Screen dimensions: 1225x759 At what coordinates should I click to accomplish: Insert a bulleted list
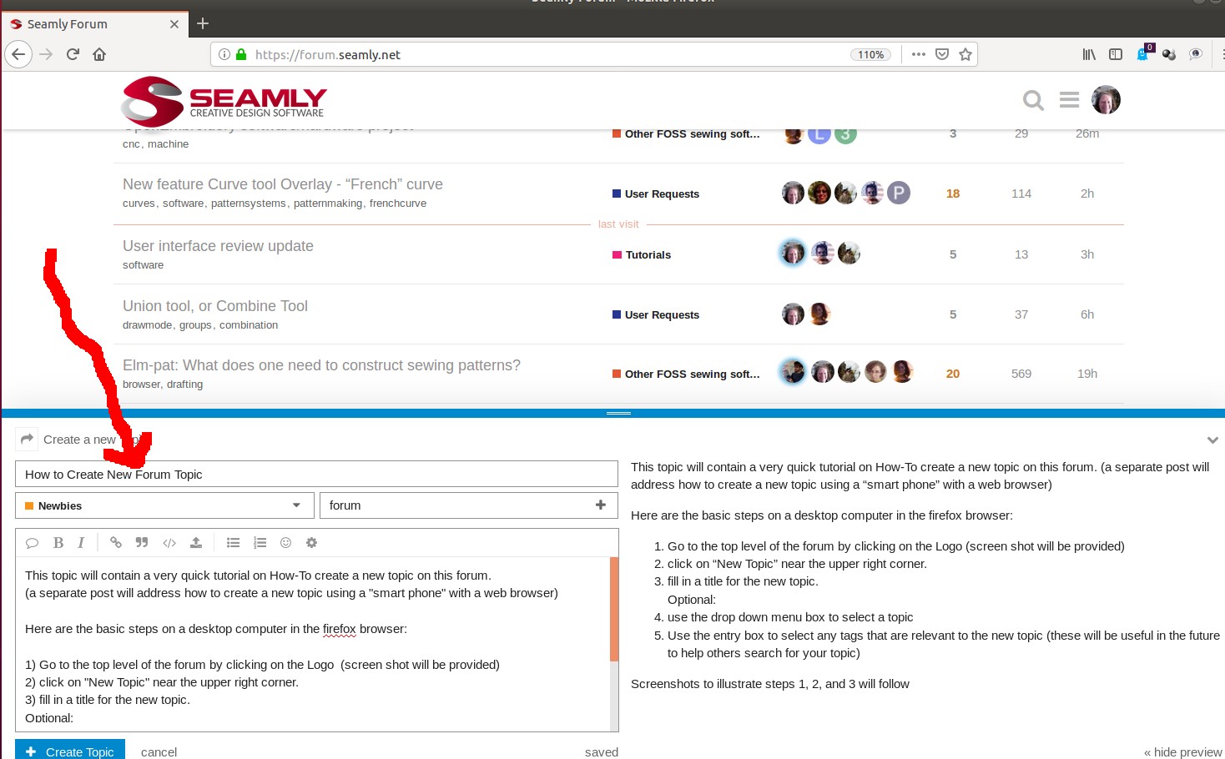233,543
